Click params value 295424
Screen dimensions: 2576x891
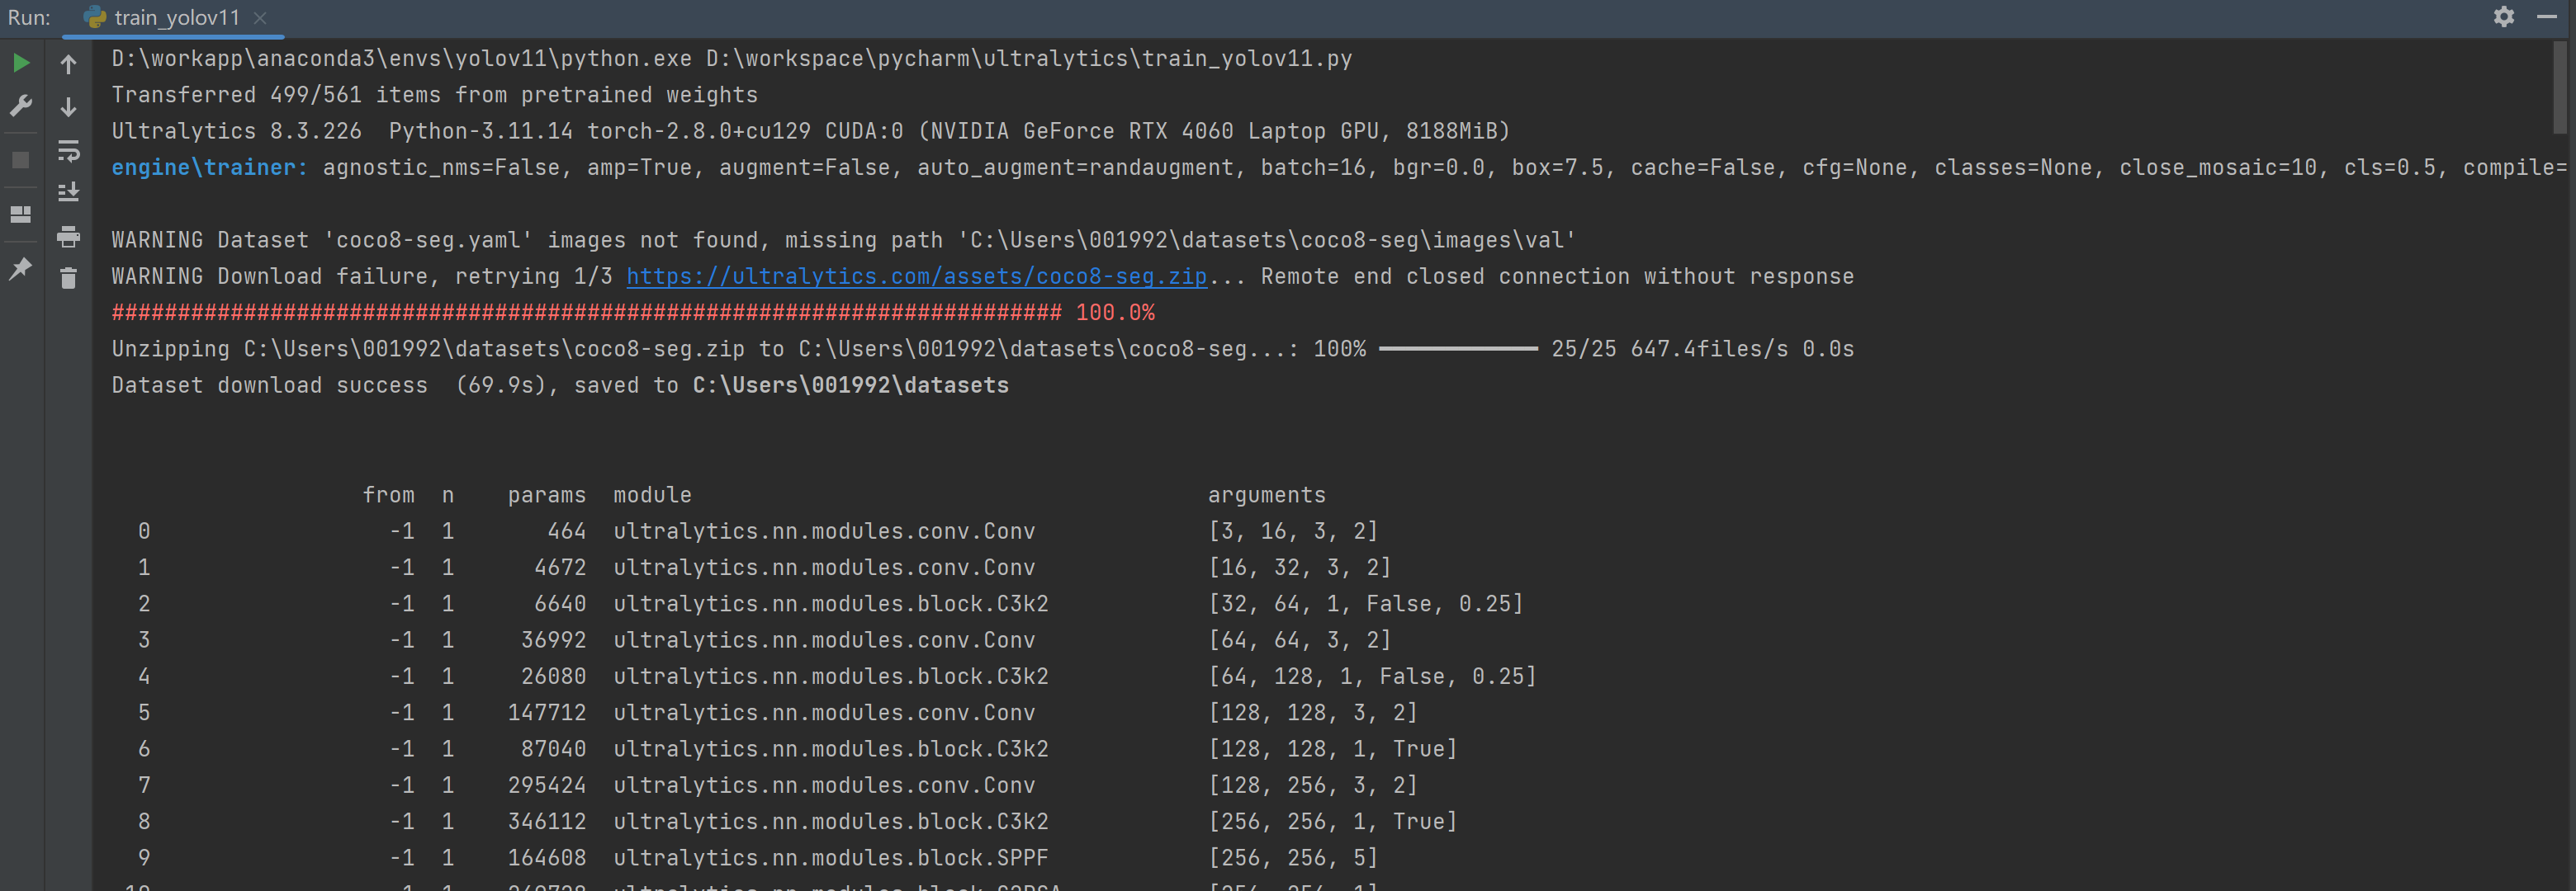[x=547, y=785]
